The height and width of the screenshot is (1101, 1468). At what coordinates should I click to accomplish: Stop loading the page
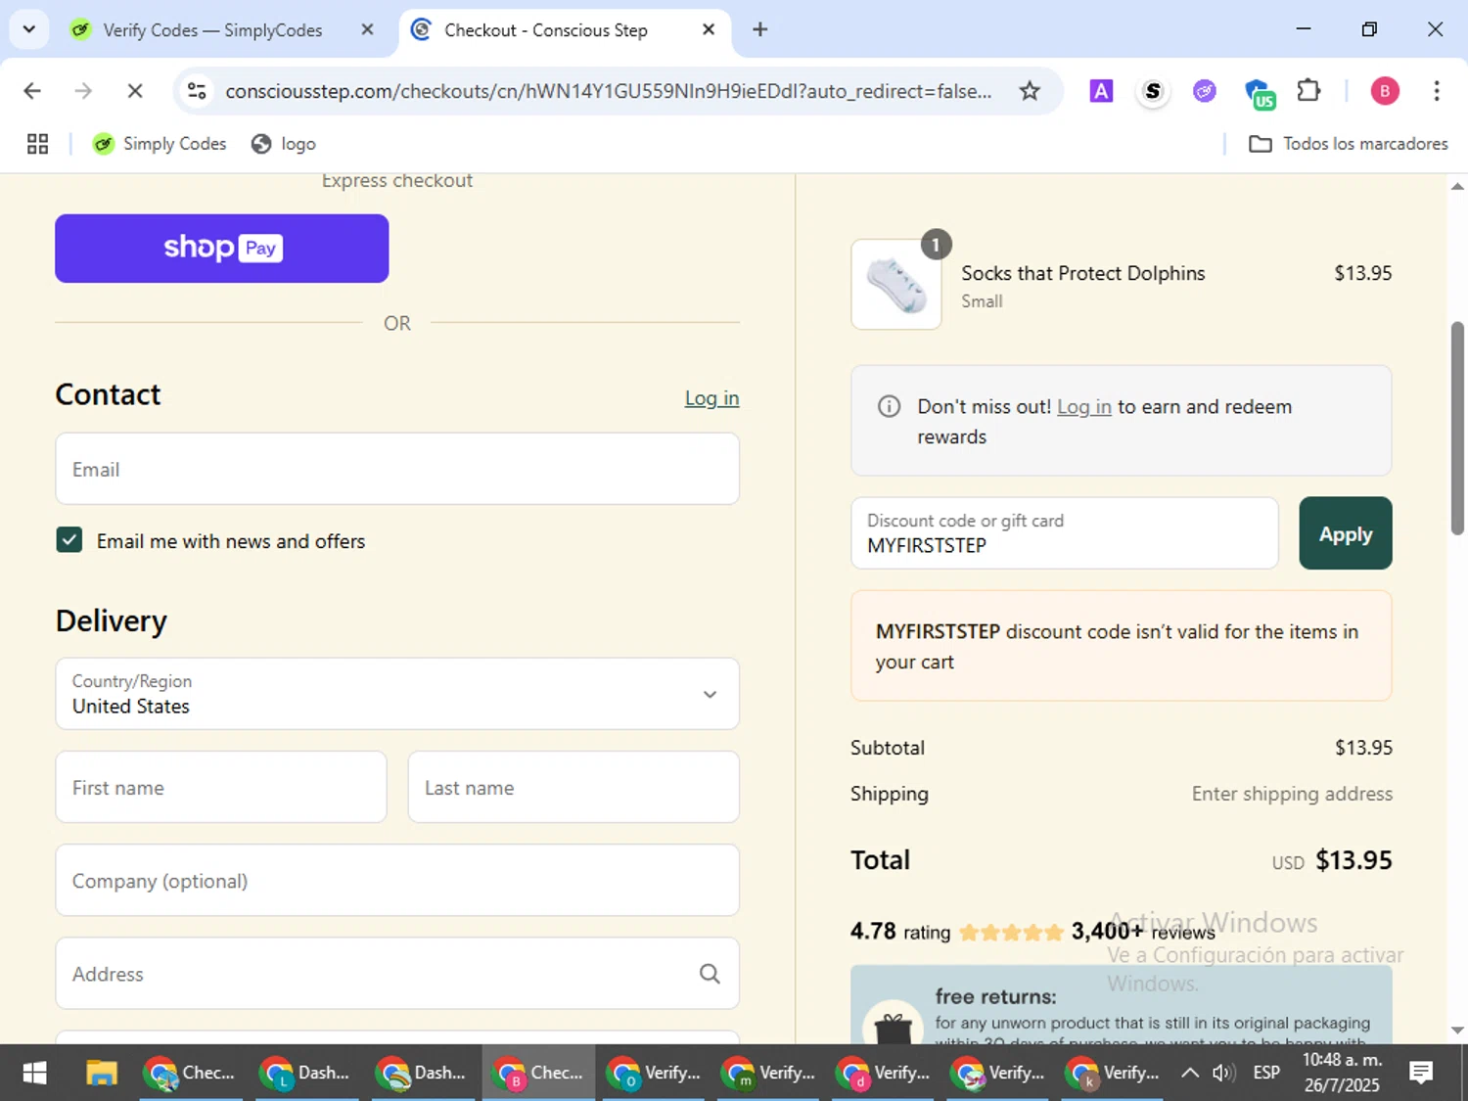135,91
